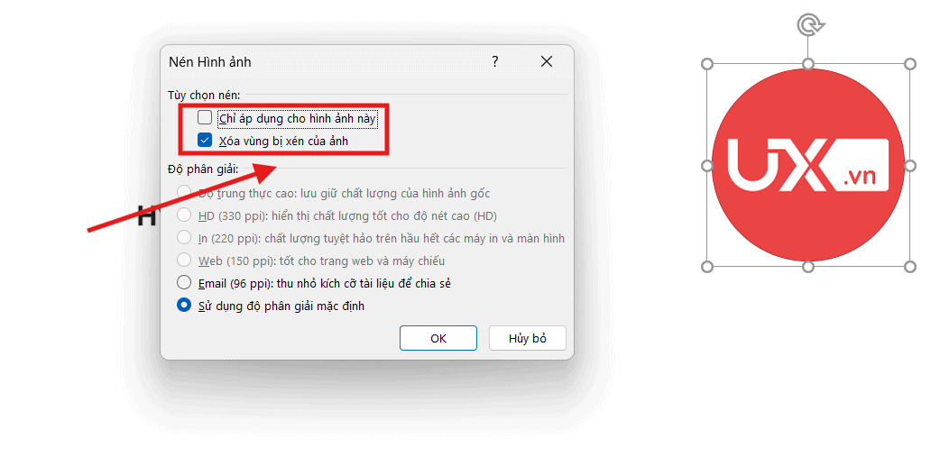Image resolution: width=940 pixels, height=457 pixels.
Task: Select 'Độ trung thực cao' radio option
Action: pyautogui.click(x=183, y=192)
